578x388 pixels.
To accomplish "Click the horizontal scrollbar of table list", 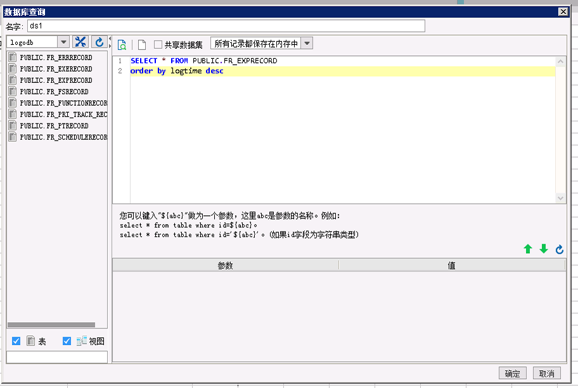I will click(x=51, y=325).
